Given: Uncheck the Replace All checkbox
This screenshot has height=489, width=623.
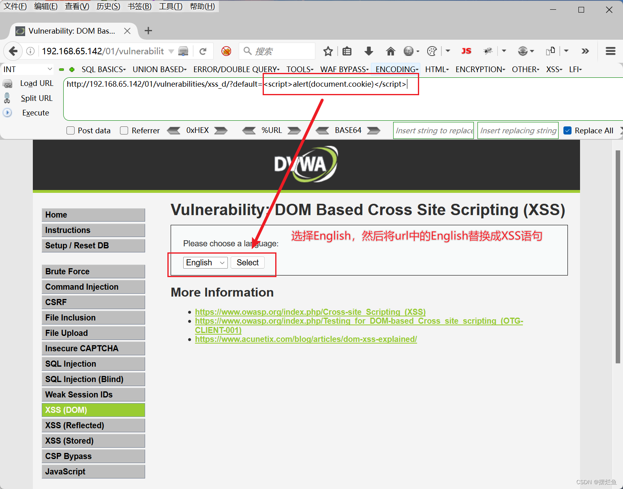Looking at the screenshot, I should click(567, 130).
